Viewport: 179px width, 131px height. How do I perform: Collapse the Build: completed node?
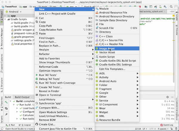click(10, 101)
